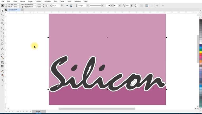Choose the Crop tool
The width and height of the screenshot is (202, 114).
click(x=2, y=19)
